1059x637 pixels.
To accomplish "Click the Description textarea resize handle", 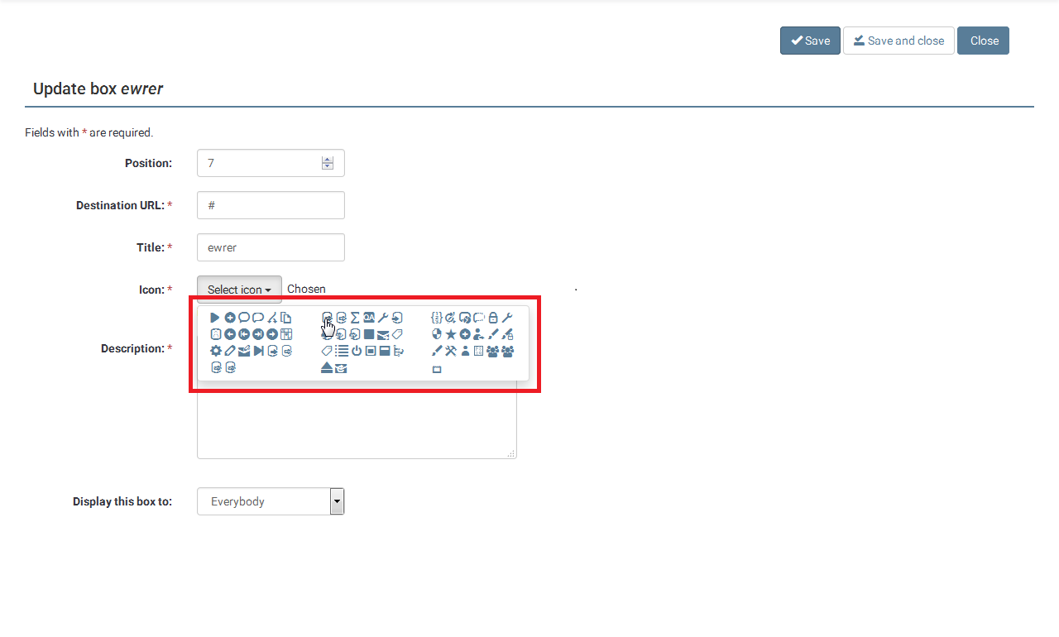I will (511, 453).
